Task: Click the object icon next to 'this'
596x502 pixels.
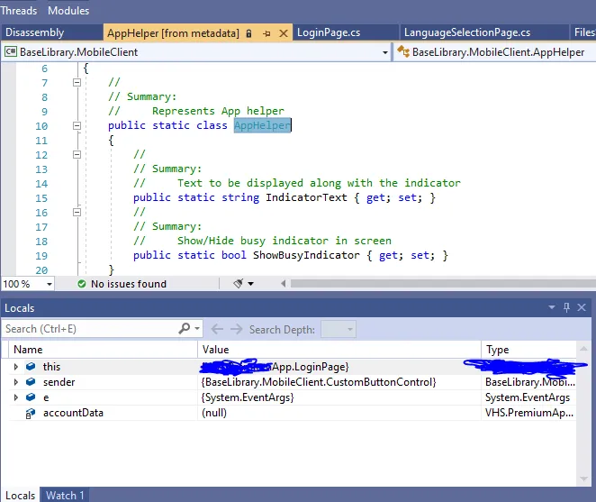Action: 31,366
